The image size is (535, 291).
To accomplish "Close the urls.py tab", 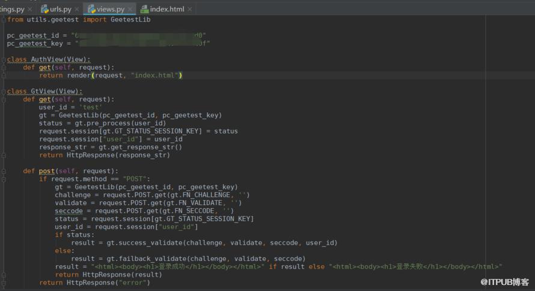I will click(76, 9).
